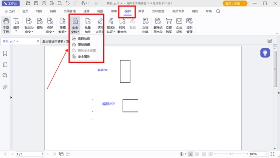280x158 pixels.
Task: Click the upper 编辑PDF text in document
Action: click(103, 70)
